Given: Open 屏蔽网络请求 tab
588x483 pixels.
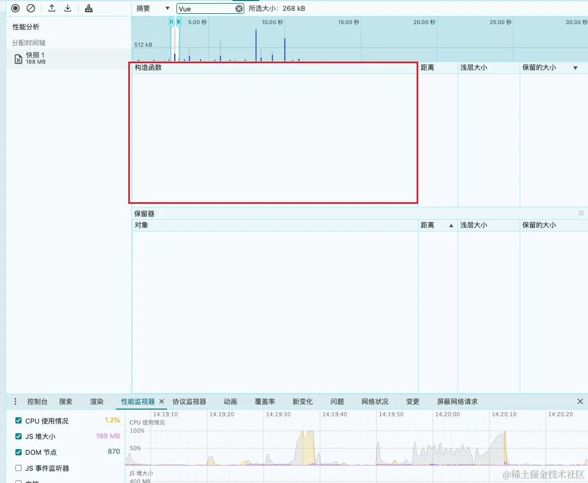Looking at the screenshot, I should point(458,401).
